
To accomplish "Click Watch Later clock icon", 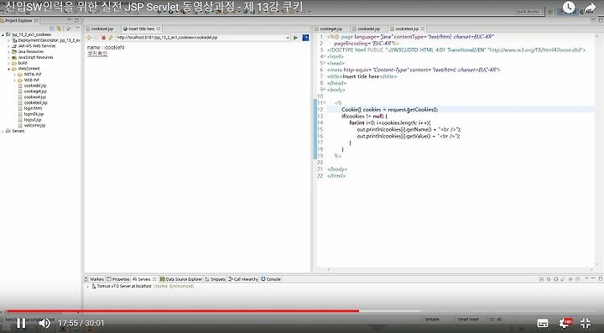I will tap(569, 8).
